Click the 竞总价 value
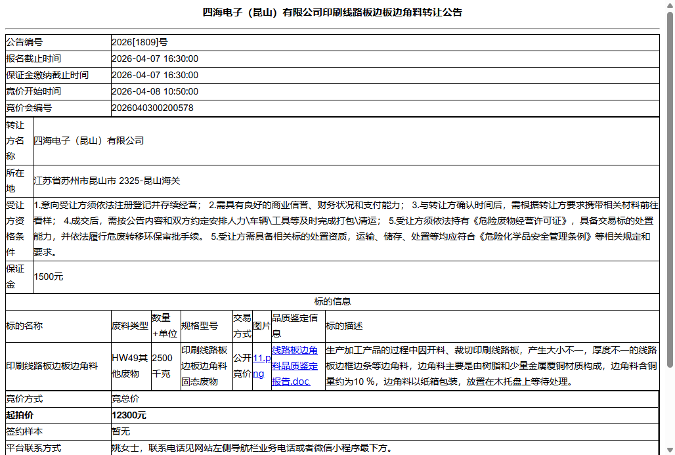Image resolution: width=675 pixels, height=455 pixels. (x=125, y=399)
